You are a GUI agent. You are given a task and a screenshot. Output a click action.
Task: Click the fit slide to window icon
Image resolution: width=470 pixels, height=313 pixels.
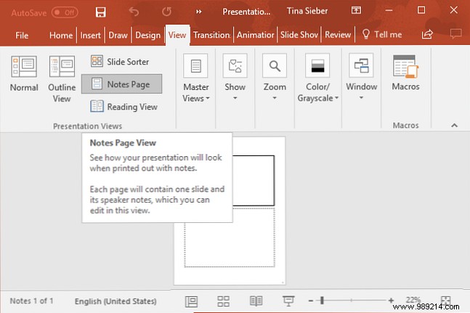(446, 300)
